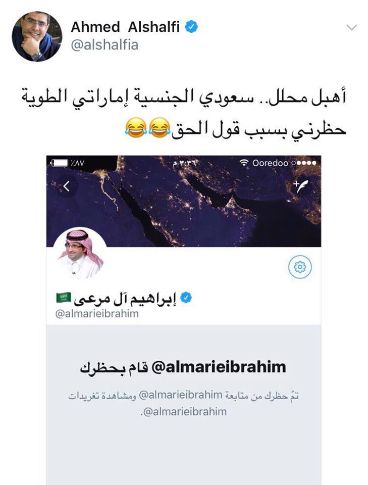Open the tweet options chevron dropdown

(x=352, y=27)
